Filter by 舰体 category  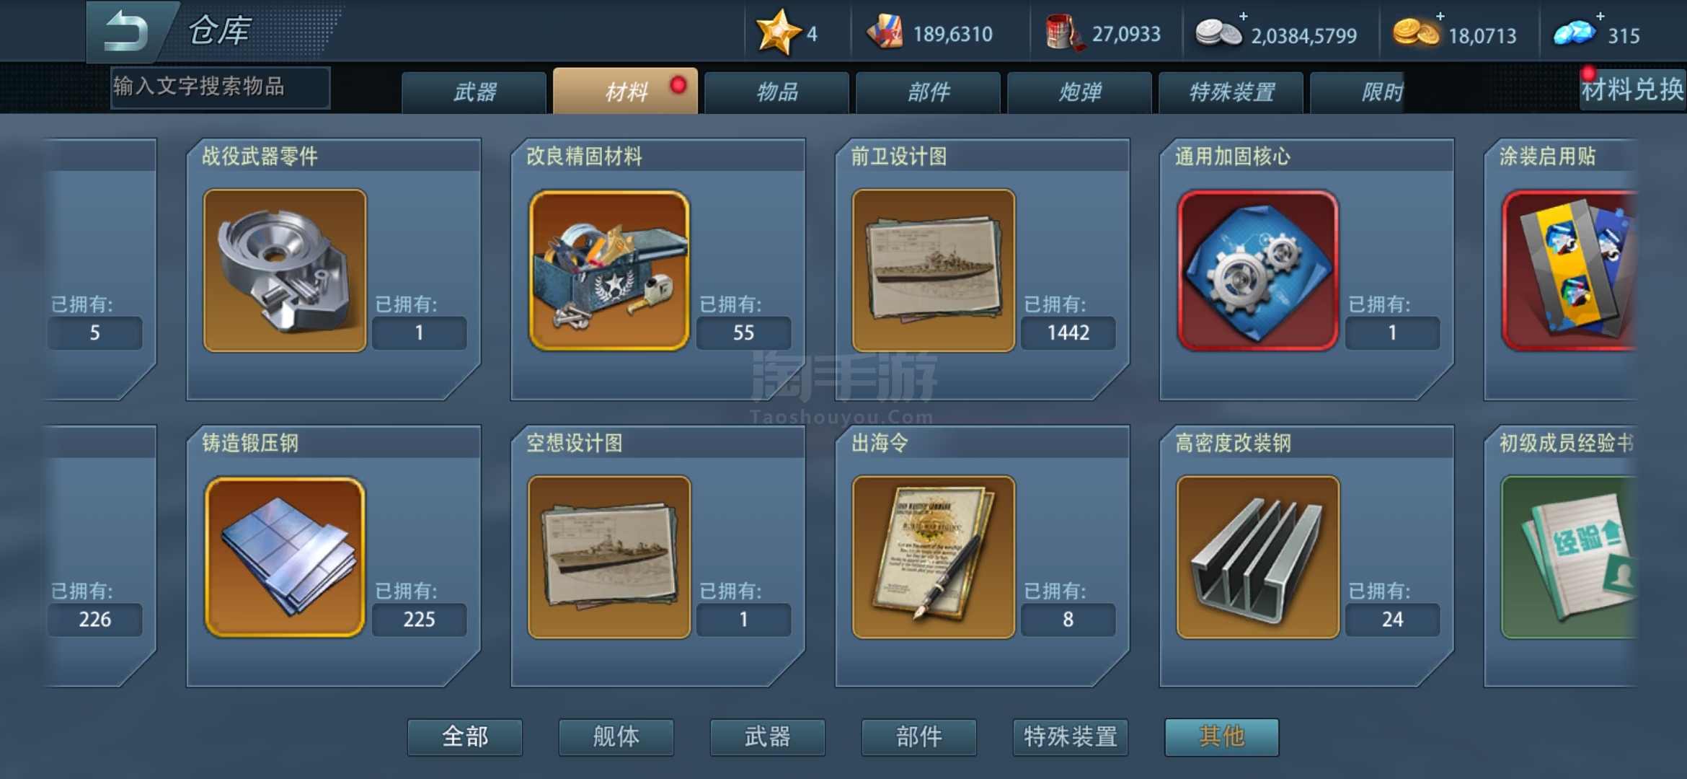tap(616, 736)
